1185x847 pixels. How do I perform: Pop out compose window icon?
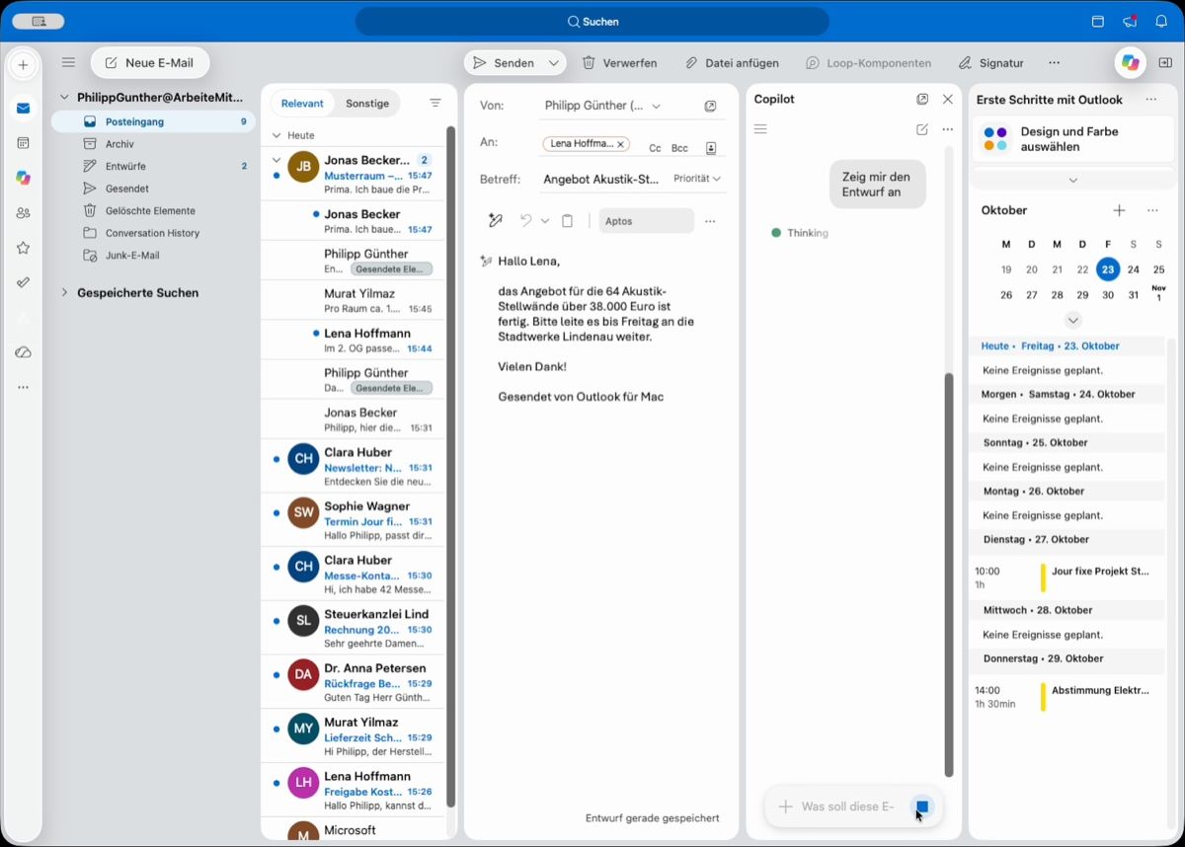[710, 106]
